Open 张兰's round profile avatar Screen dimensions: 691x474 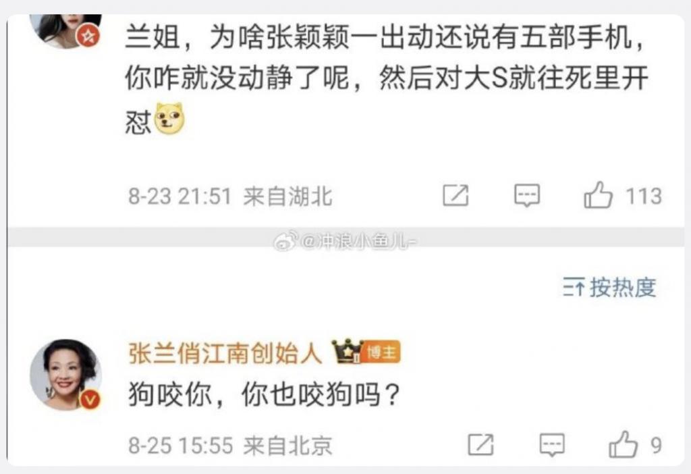pos(65,374)
